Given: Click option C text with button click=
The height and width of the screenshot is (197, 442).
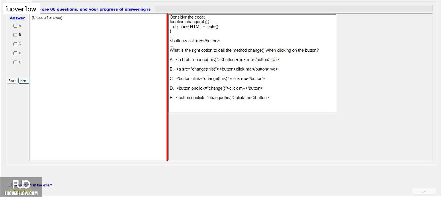Looking at the screenshot, I should point(217,79).
